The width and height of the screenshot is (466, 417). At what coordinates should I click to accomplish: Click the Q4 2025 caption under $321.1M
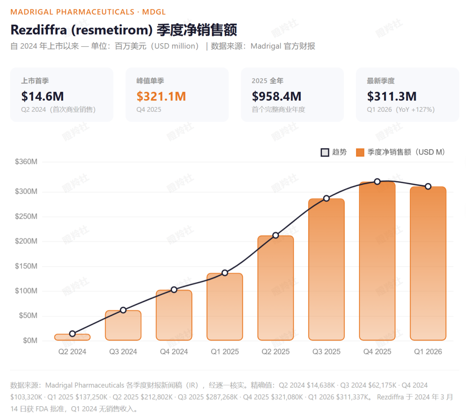149,110
